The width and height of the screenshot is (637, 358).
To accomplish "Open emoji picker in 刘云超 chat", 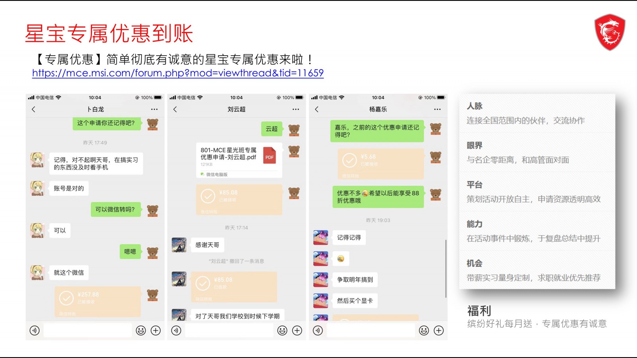I will (282, 331).
